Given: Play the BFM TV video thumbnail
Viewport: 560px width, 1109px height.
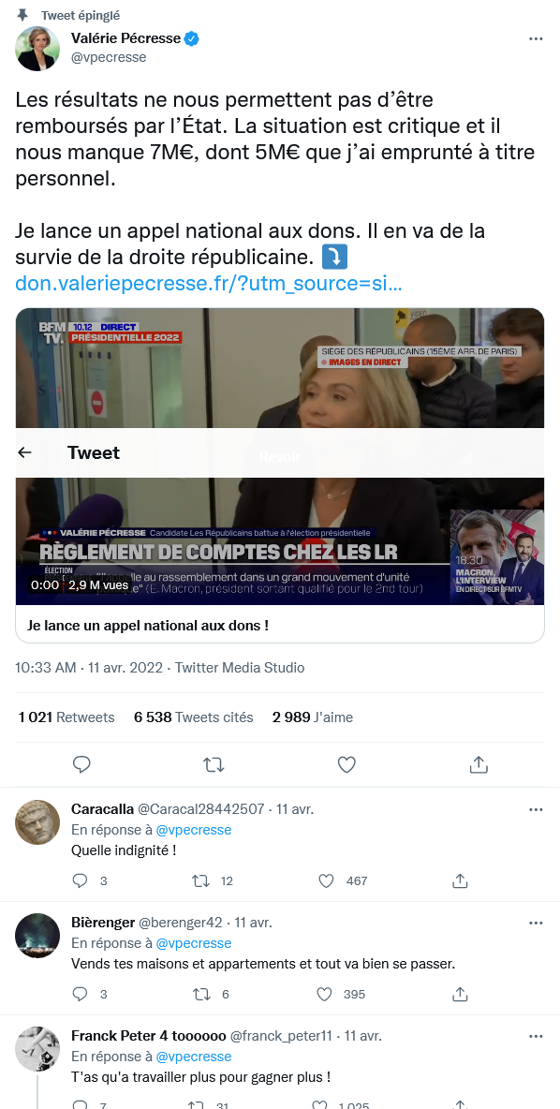Looking at the screenshot, I should tap(280, 456).
